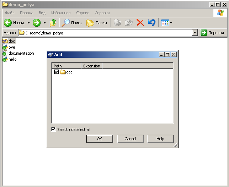This screenshot has height=187, width=229.
Task: Click the "doc" path text in Add list
Action: [69, 72]
